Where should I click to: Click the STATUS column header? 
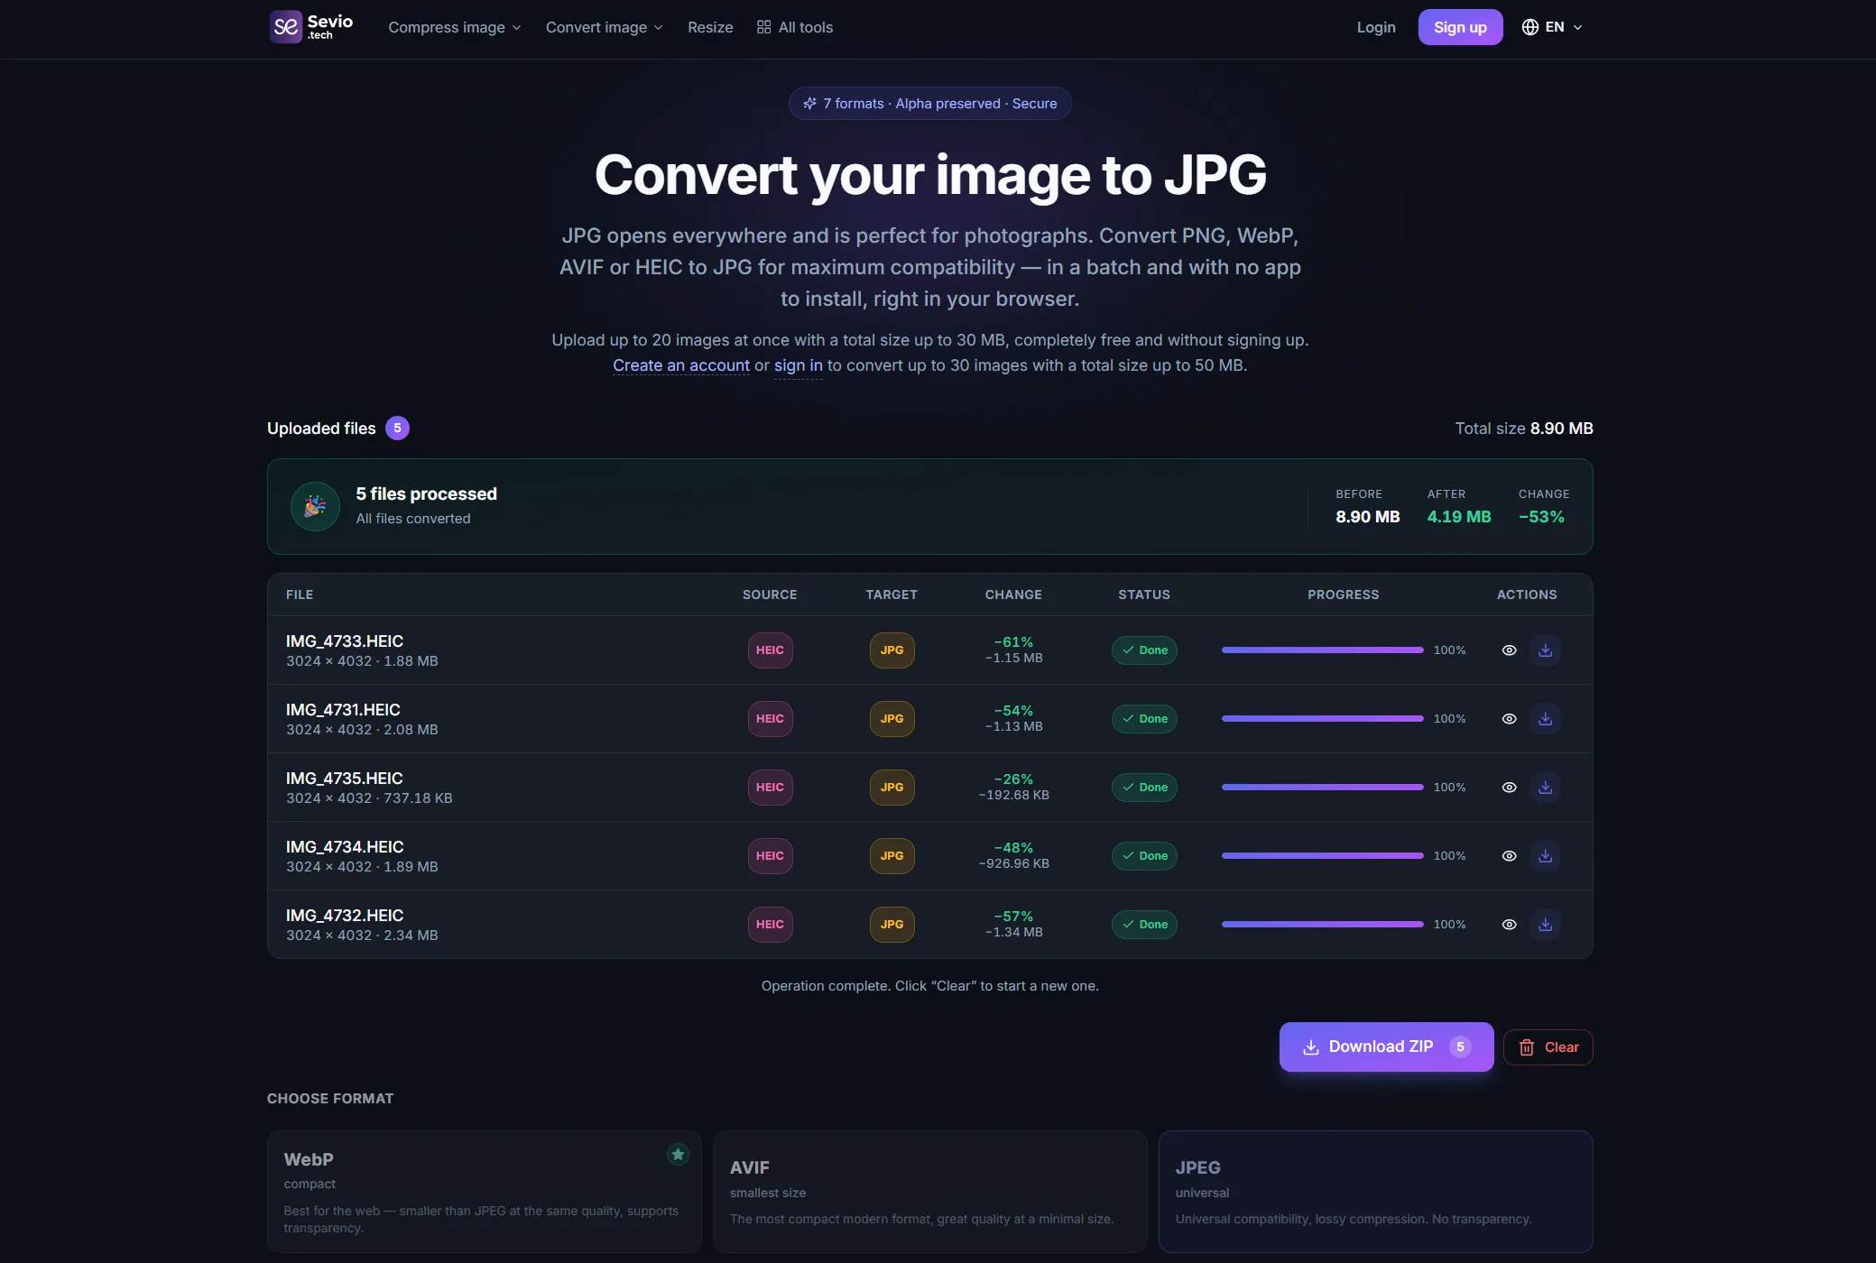[1144, 595]
